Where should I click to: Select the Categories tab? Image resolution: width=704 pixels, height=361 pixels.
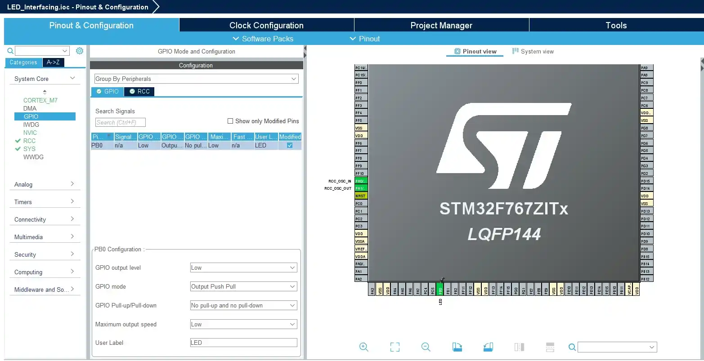tap(23, 62)
